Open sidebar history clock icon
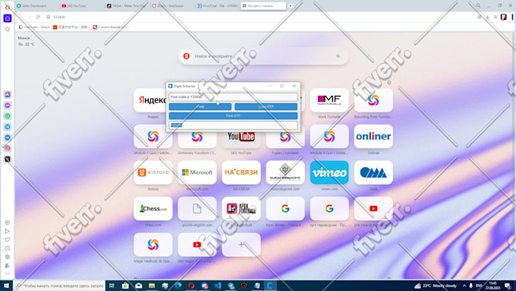 click(x=8, y=248)
